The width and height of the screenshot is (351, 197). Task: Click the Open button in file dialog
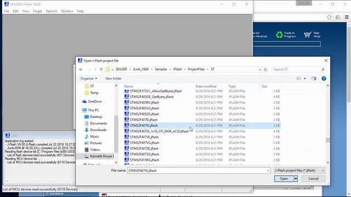(284, 179)
